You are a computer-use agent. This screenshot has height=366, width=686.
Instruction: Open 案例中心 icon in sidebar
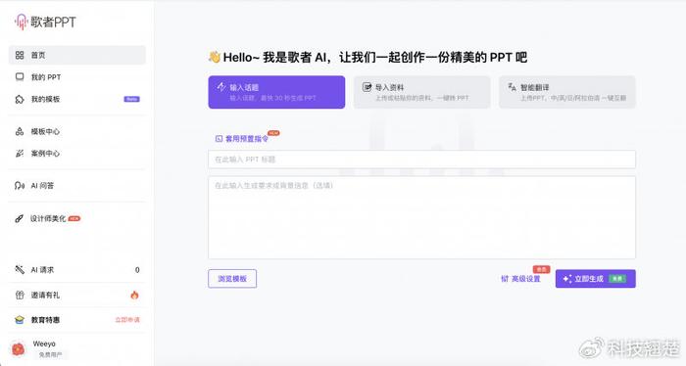[20, 154]
